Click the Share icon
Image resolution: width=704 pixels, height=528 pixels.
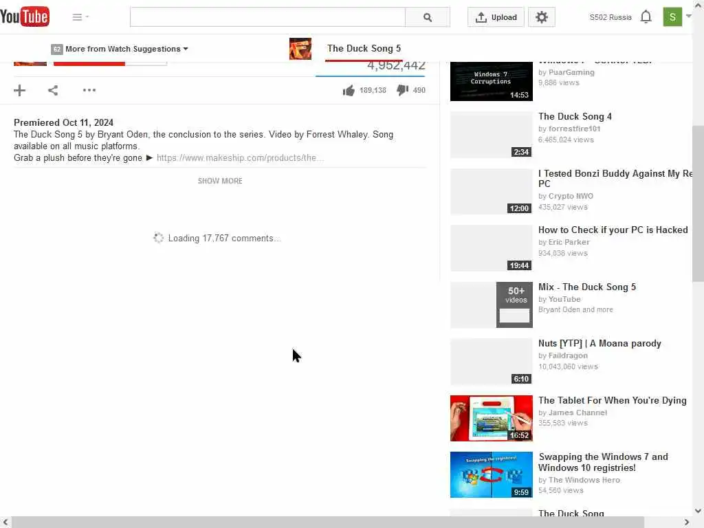[53, 90]
